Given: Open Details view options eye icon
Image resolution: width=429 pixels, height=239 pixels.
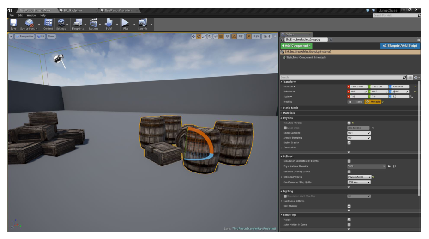Looking at the screenshot, I should [417, 78].
